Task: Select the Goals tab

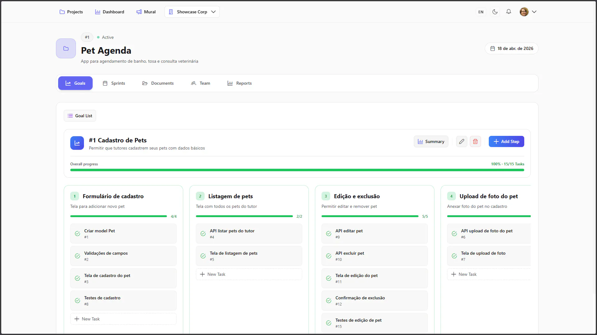Action: [x=75, y=83]
